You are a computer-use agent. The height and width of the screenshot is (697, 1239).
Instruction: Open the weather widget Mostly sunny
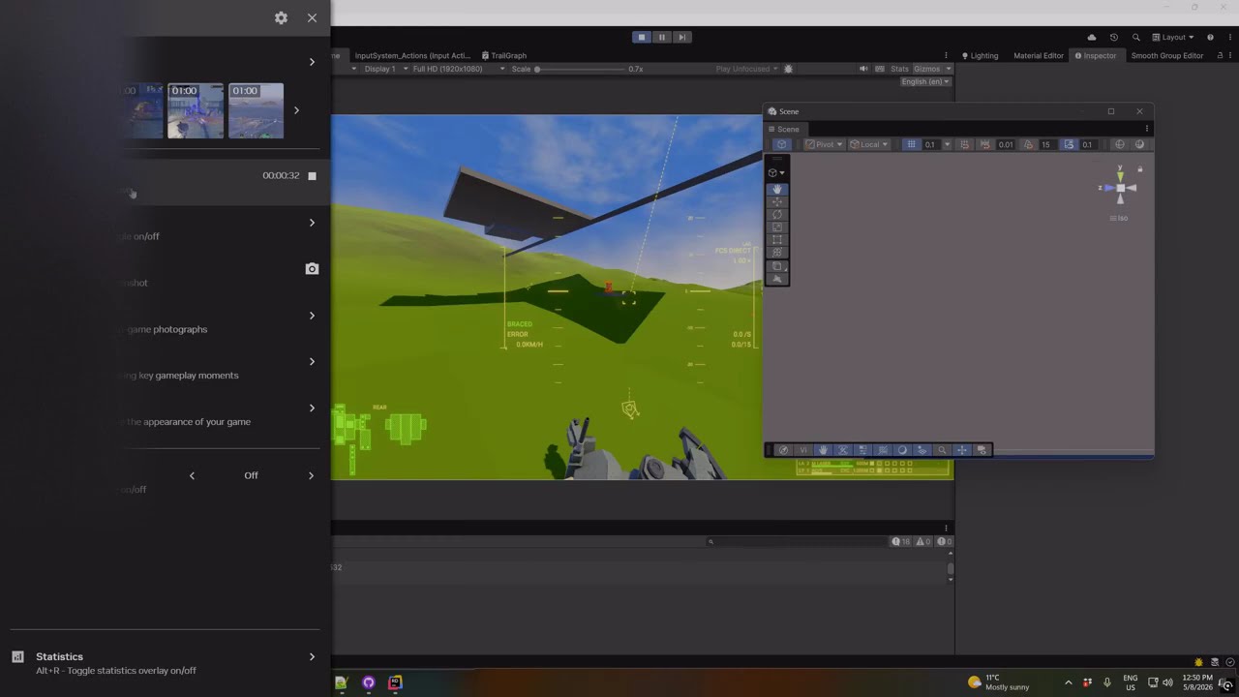998,682
